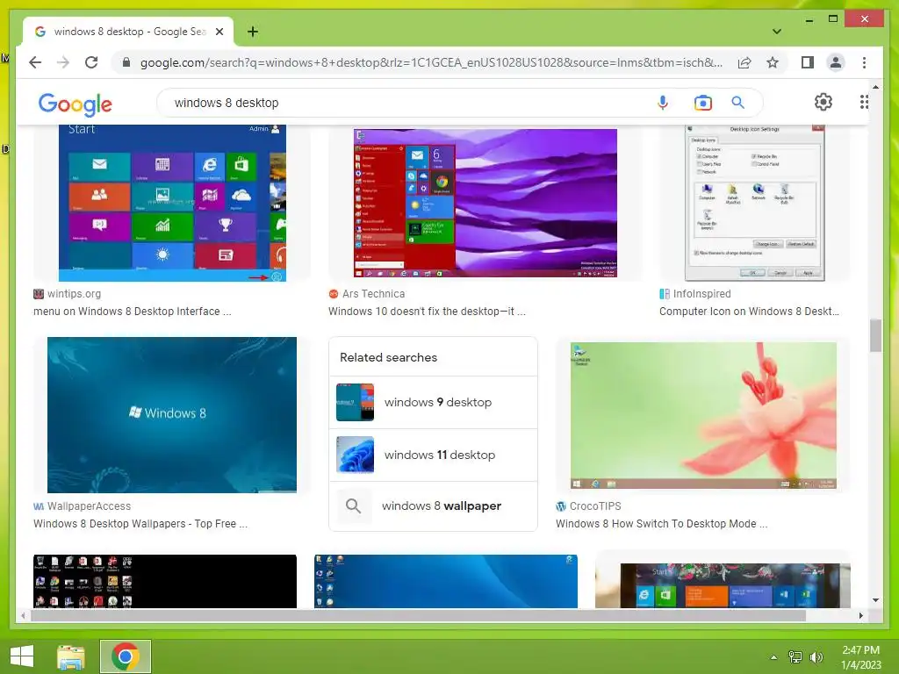Open 'Computer Icon on Windows 8' link
This screenshot has height=674, width=899.
(x=749, y=312)
